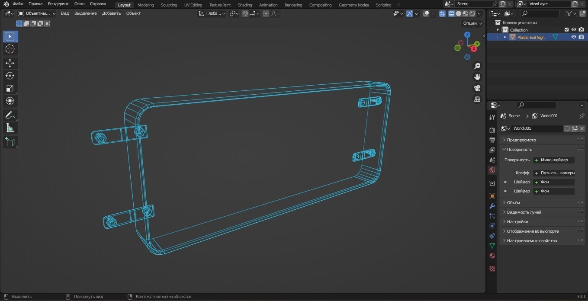Expand the Настраиваемые свойства panel
The image size is (588, 301).
coord(542,240)
